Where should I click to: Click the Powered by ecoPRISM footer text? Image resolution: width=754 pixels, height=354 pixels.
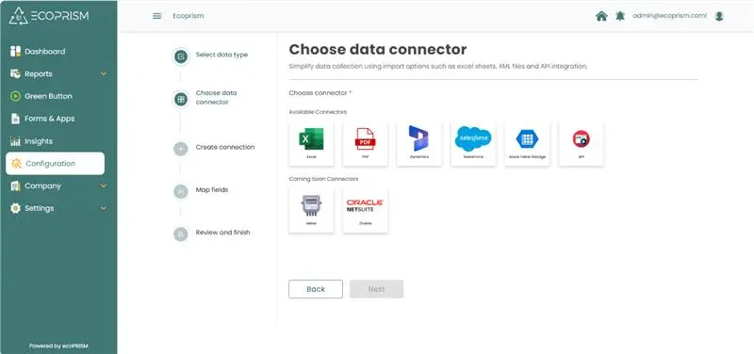[x=58, y=346]
